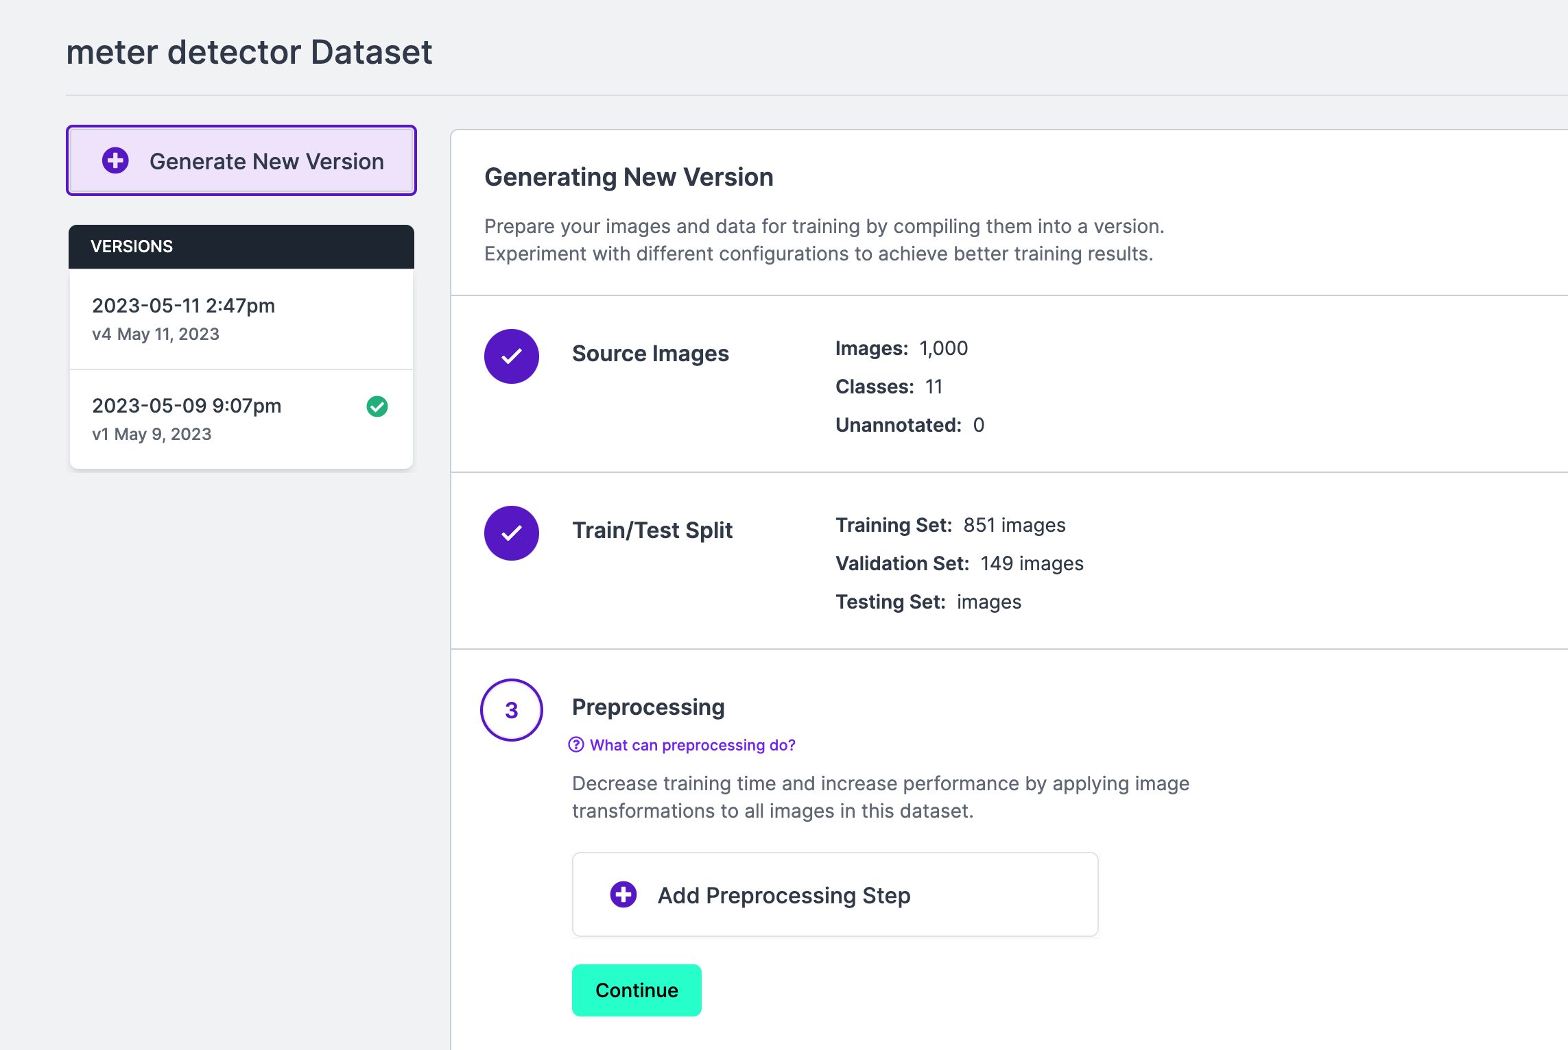Click the Preprocessing section heading
The width and height of the screenshot is (1568, 1050).
[648, 707]
